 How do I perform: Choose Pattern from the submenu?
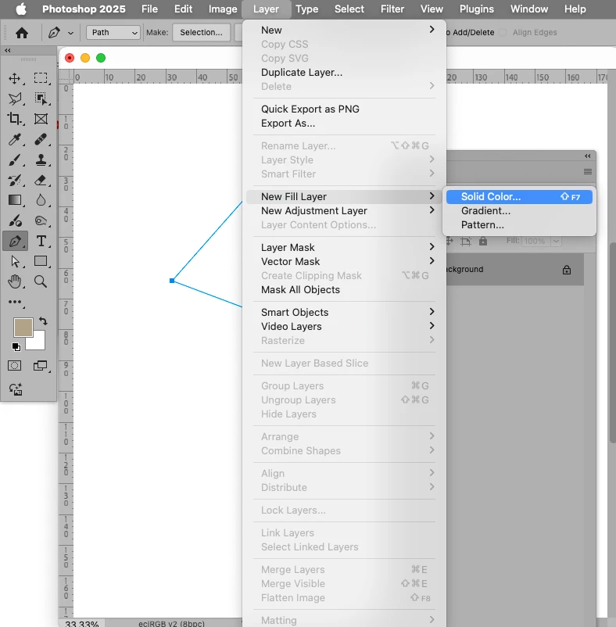click(519, 224)
